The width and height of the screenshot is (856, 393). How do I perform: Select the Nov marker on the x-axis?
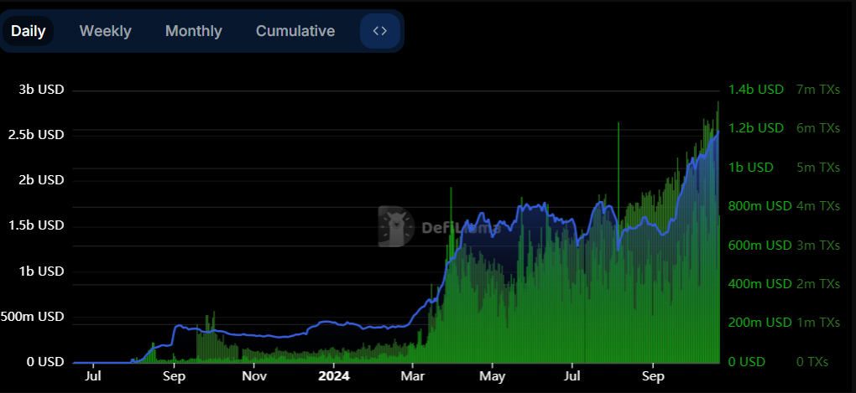[253, 376]
